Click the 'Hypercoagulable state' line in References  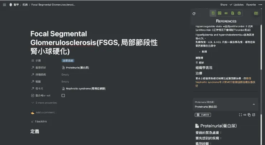[x=224, y=26]
